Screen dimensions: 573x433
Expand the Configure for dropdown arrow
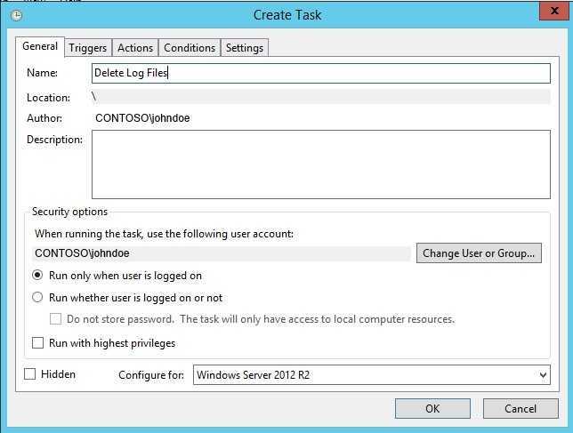tap(543, 375)
